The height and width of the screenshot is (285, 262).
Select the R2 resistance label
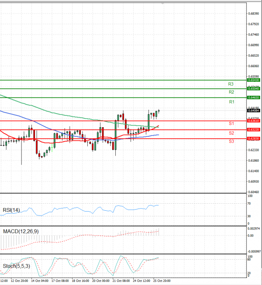point(231,92)
